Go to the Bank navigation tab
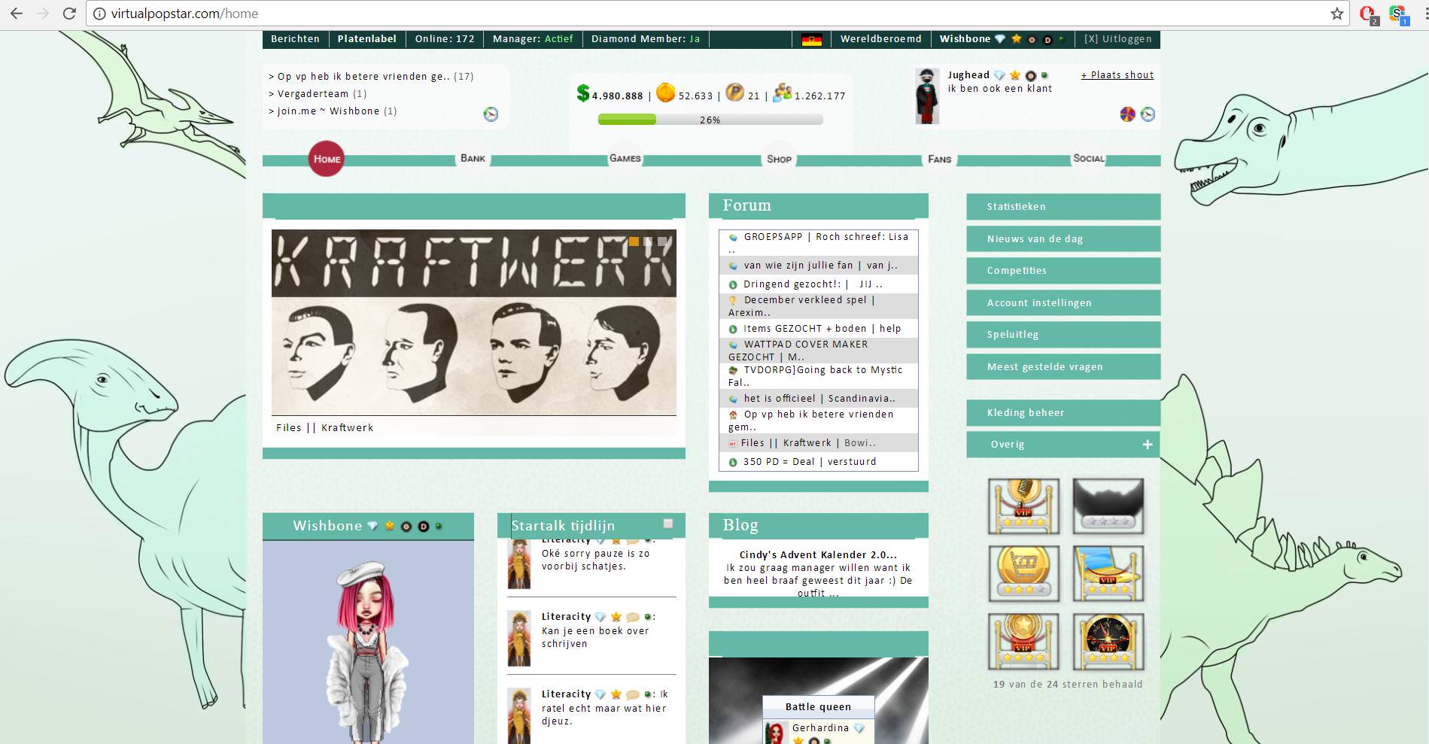Viewport: 1429px width, 744px height. (x=473, y=159)
